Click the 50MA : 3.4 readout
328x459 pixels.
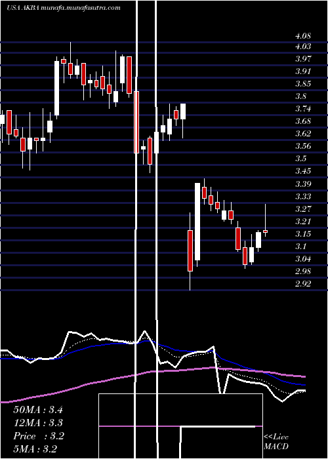click(38, 410)
